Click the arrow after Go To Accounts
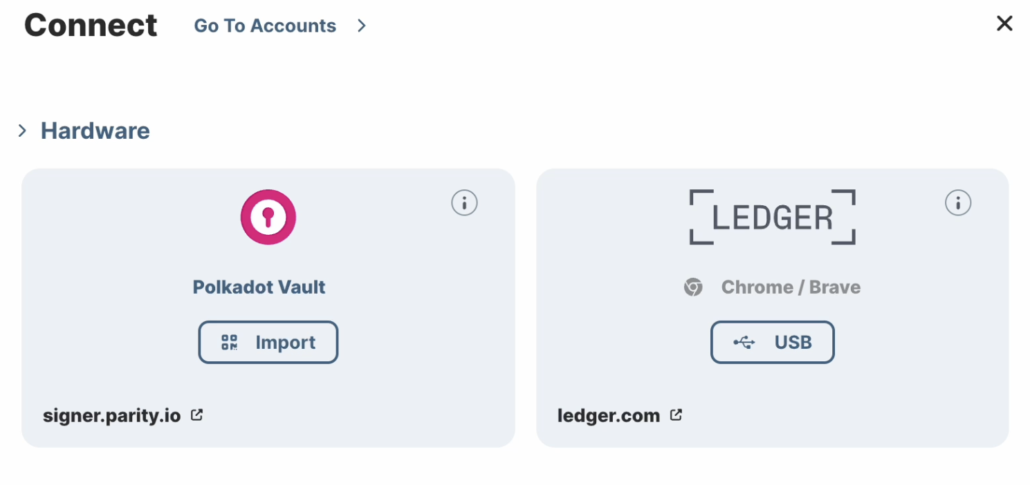Image resolution: width=1030 pixels, height=485 pixels. [x=361, y=26]
